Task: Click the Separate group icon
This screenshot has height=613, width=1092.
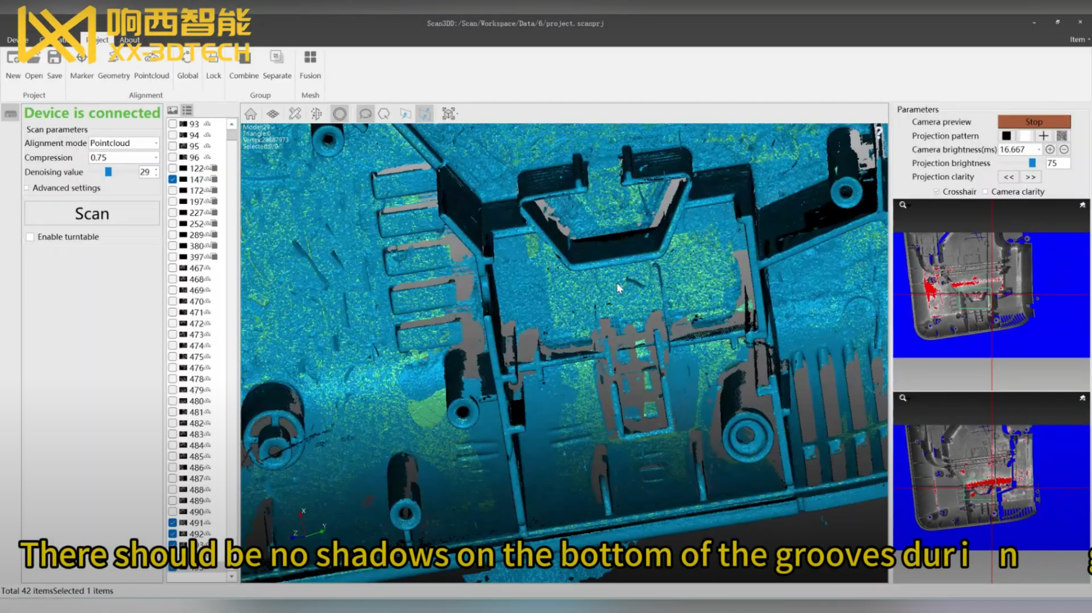Action: click(x=276, y=58)
